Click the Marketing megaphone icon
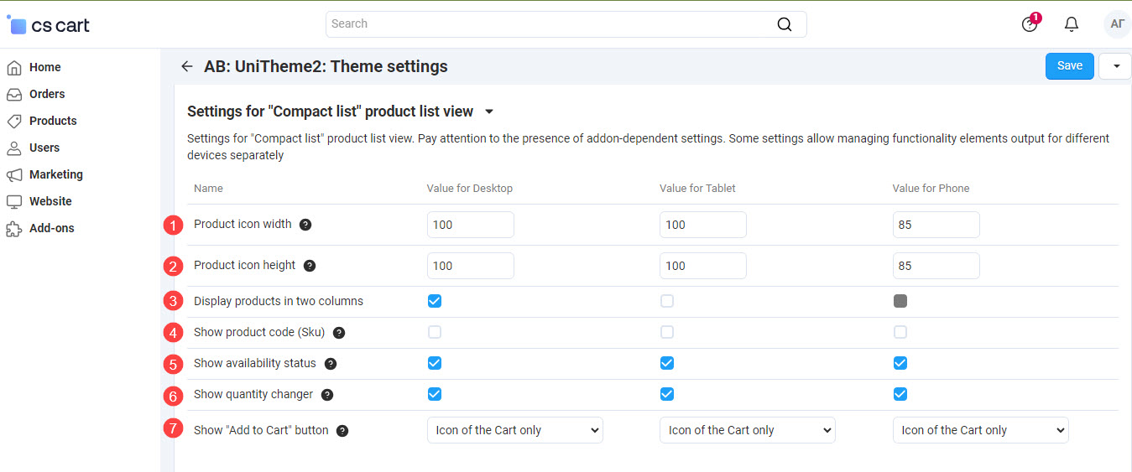Viewport: 1132px width, 472px height. 14,174
